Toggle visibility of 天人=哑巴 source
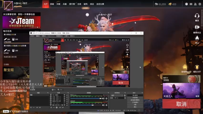This screenshot has width=203, height=114. click(64, 95)
